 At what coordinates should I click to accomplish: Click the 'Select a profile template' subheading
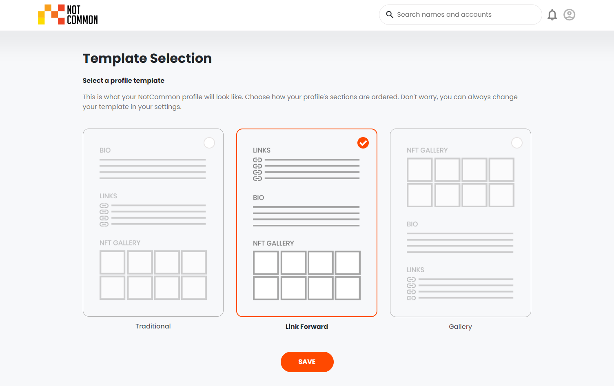(x=124, y=81)
